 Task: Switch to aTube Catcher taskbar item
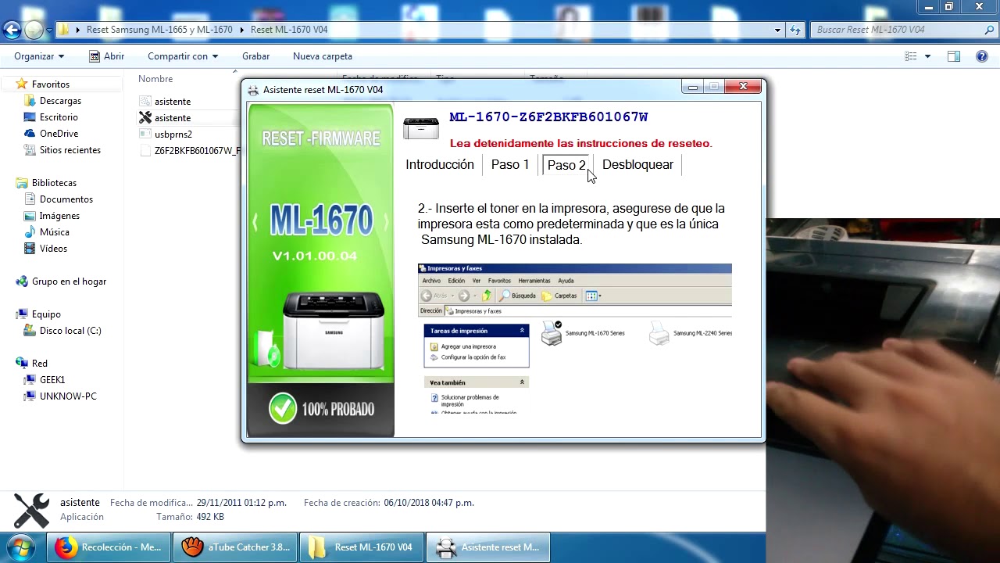tap(236, 547)
